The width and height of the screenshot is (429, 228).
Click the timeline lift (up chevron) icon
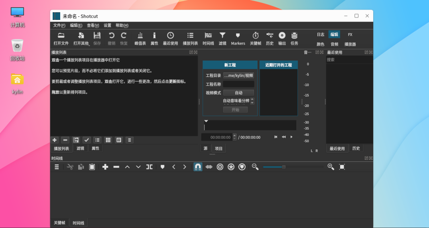point(127,167)
